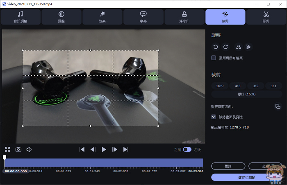Uncheck 維持畫面長寬比 checkbox

tap(214, 117)
